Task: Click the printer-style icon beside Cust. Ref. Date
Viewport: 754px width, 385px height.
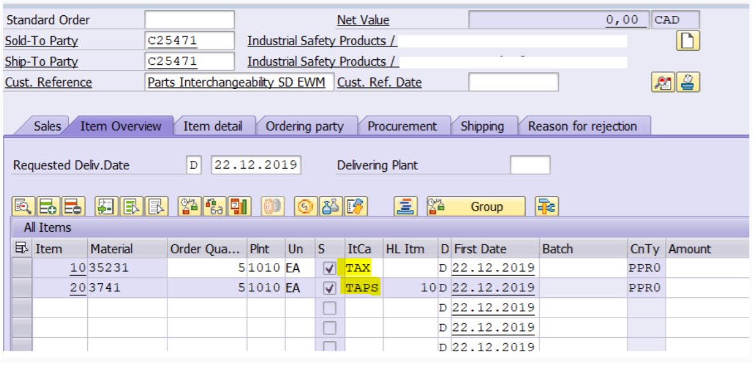Action: [688, 82]
